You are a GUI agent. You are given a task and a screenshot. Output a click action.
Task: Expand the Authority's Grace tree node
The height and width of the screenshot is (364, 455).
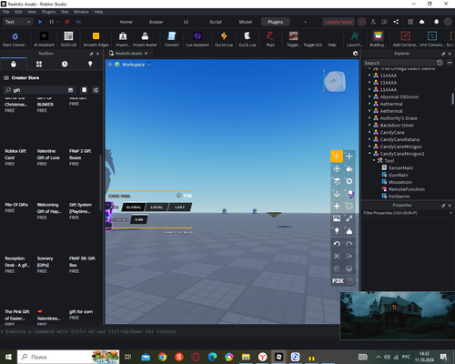pos(369,117)
